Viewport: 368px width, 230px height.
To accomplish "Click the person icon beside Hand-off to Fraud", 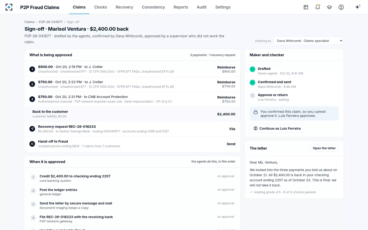I will coord(32,144).
